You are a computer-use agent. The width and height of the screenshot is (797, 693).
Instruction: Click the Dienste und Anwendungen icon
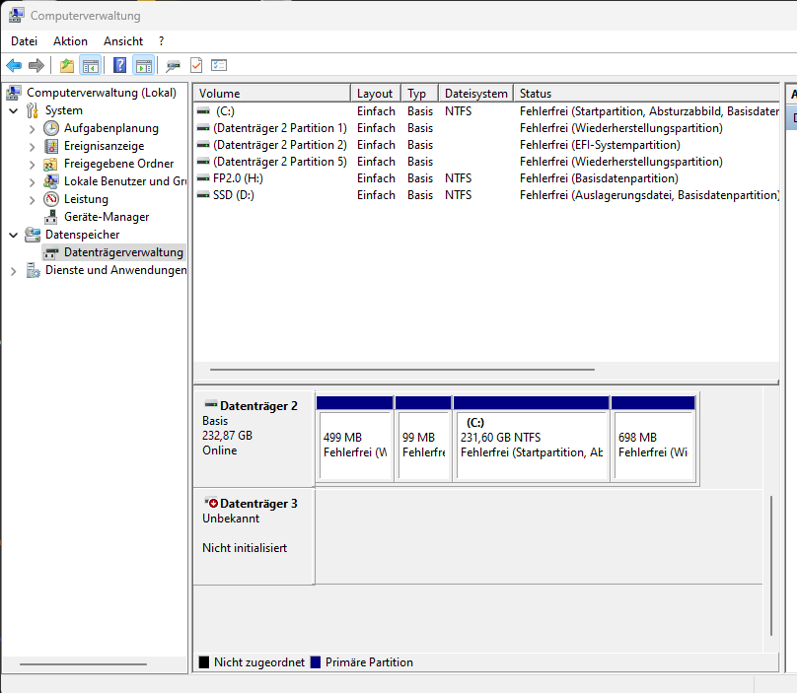pos(33,270)
